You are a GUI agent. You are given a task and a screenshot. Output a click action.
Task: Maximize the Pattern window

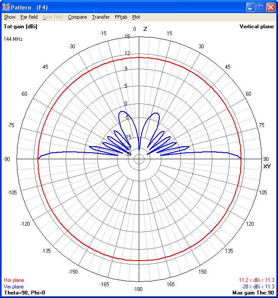pos(261,7)
